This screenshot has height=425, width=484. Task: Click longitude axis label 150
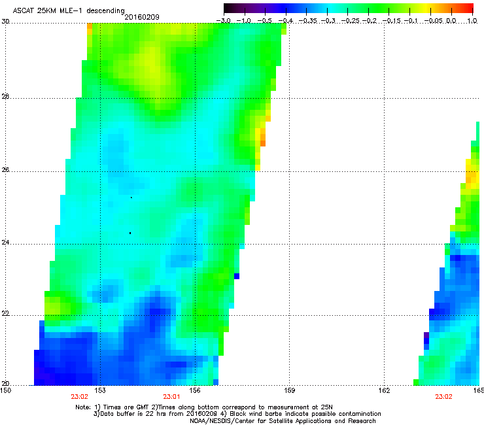coord(5,390)
